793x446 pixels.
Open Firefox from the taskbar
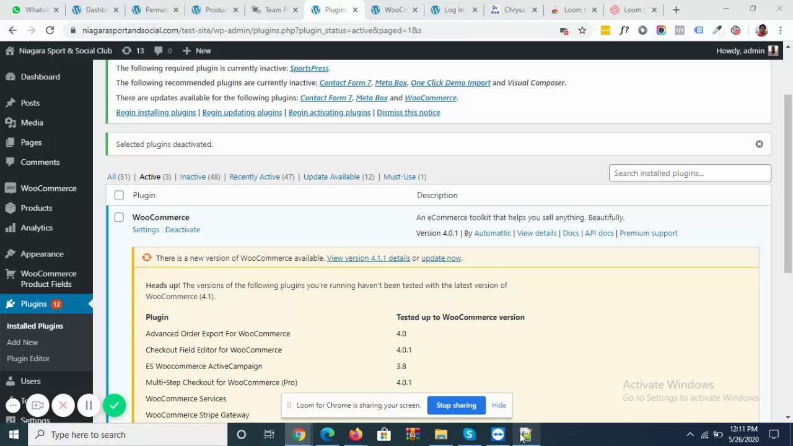click(x=355, y=434)
